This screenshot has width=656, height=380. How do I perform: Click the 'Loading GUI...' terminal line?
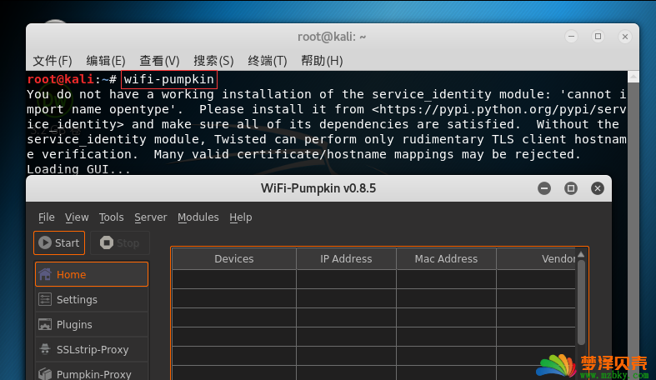tap(78, 169)
